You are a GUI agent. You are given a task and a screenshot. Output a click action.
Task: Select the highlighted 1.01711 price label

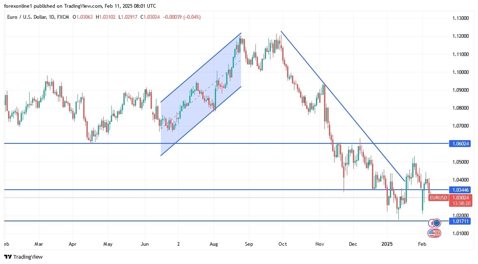point(461,221)
